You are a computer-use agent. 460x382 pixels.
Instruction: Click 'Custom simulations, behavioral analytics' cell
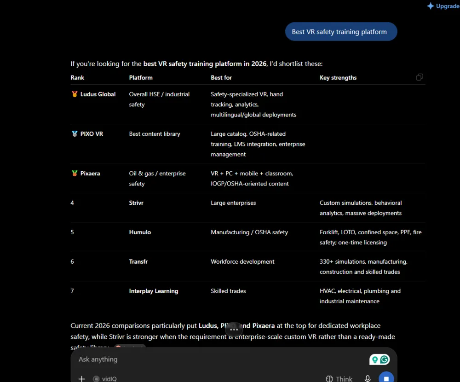[x=361, y=208]
